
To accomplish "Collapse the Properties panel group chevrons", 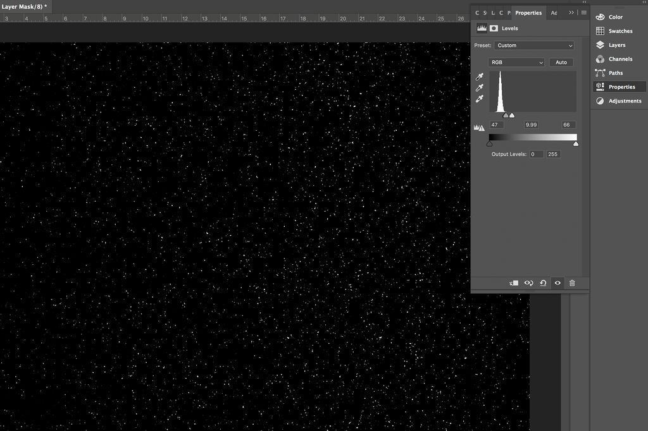I will (x=571, y=12).
